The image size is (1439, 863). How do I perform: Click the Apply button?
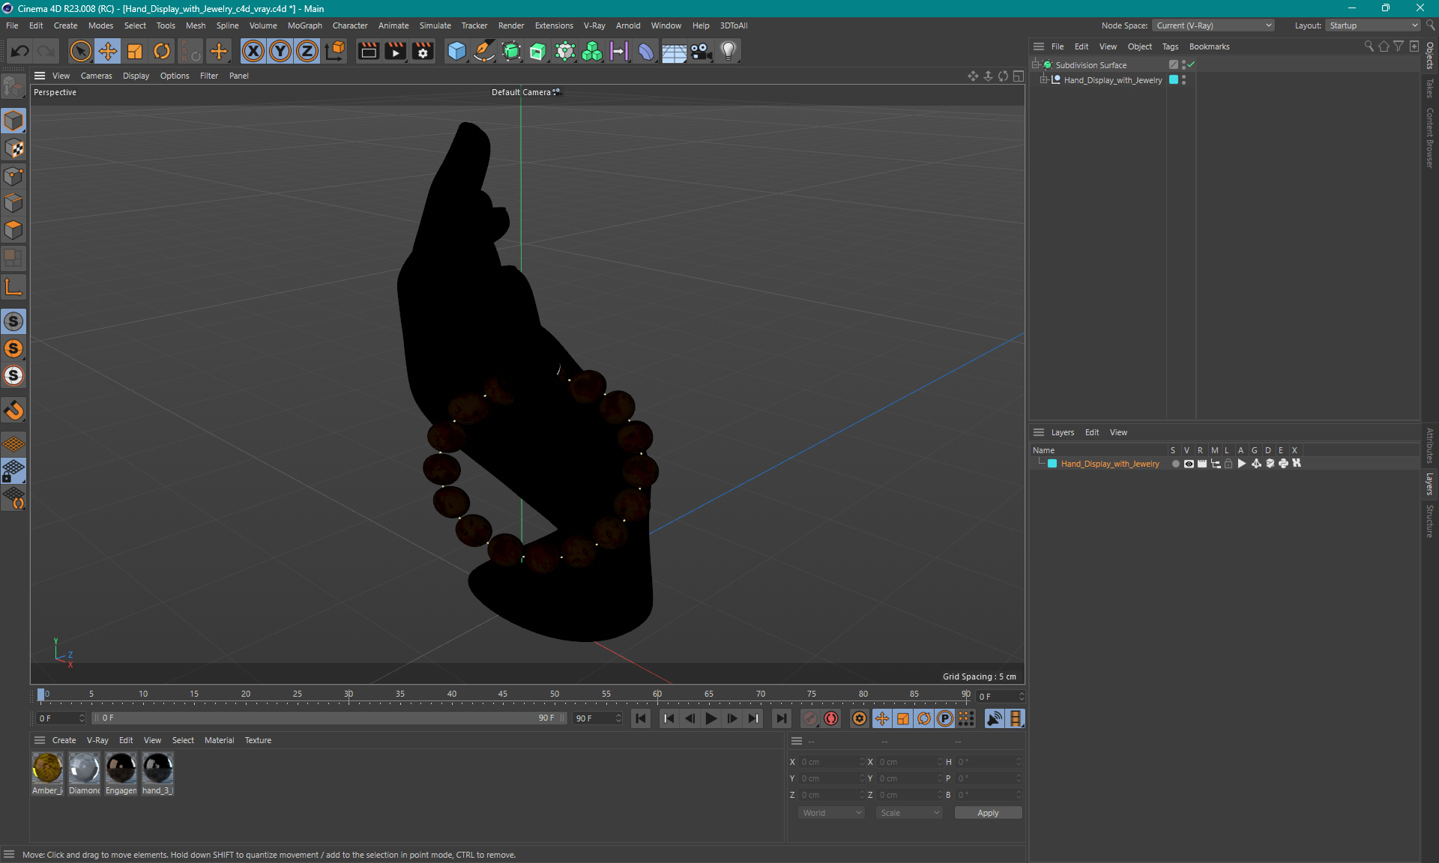pyautogui.click(x=987, y=813)
